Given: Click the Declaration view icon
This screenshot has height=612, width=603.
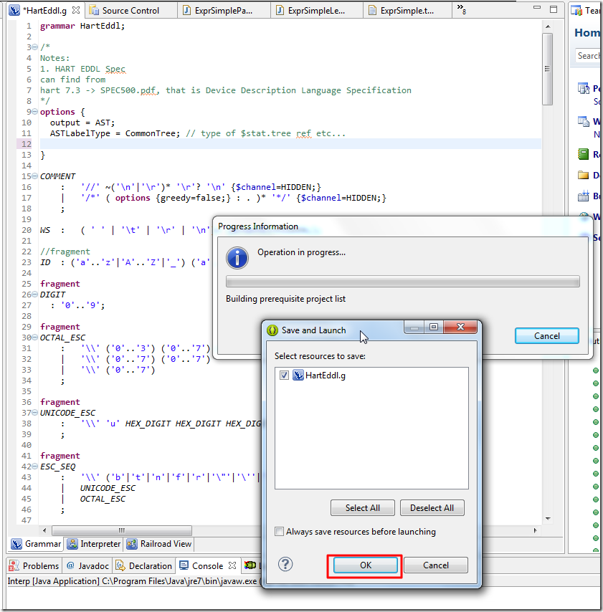Looking at the screenshot, I should click(120, 565).
